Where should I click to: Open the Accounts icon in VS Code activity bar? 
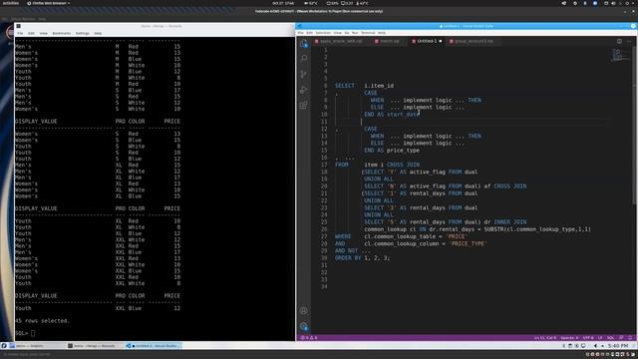click(303, 310)
